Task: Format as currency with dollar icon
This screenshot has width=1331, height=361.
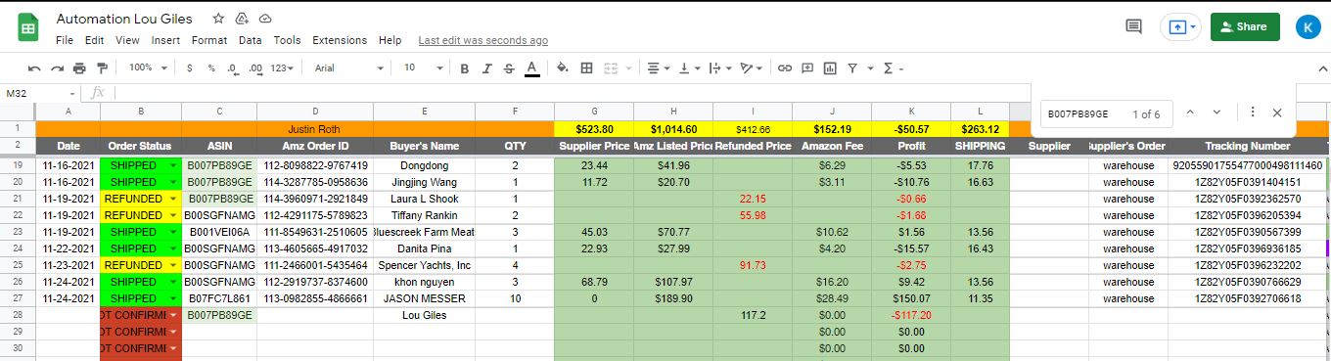Action: (190, 68)
